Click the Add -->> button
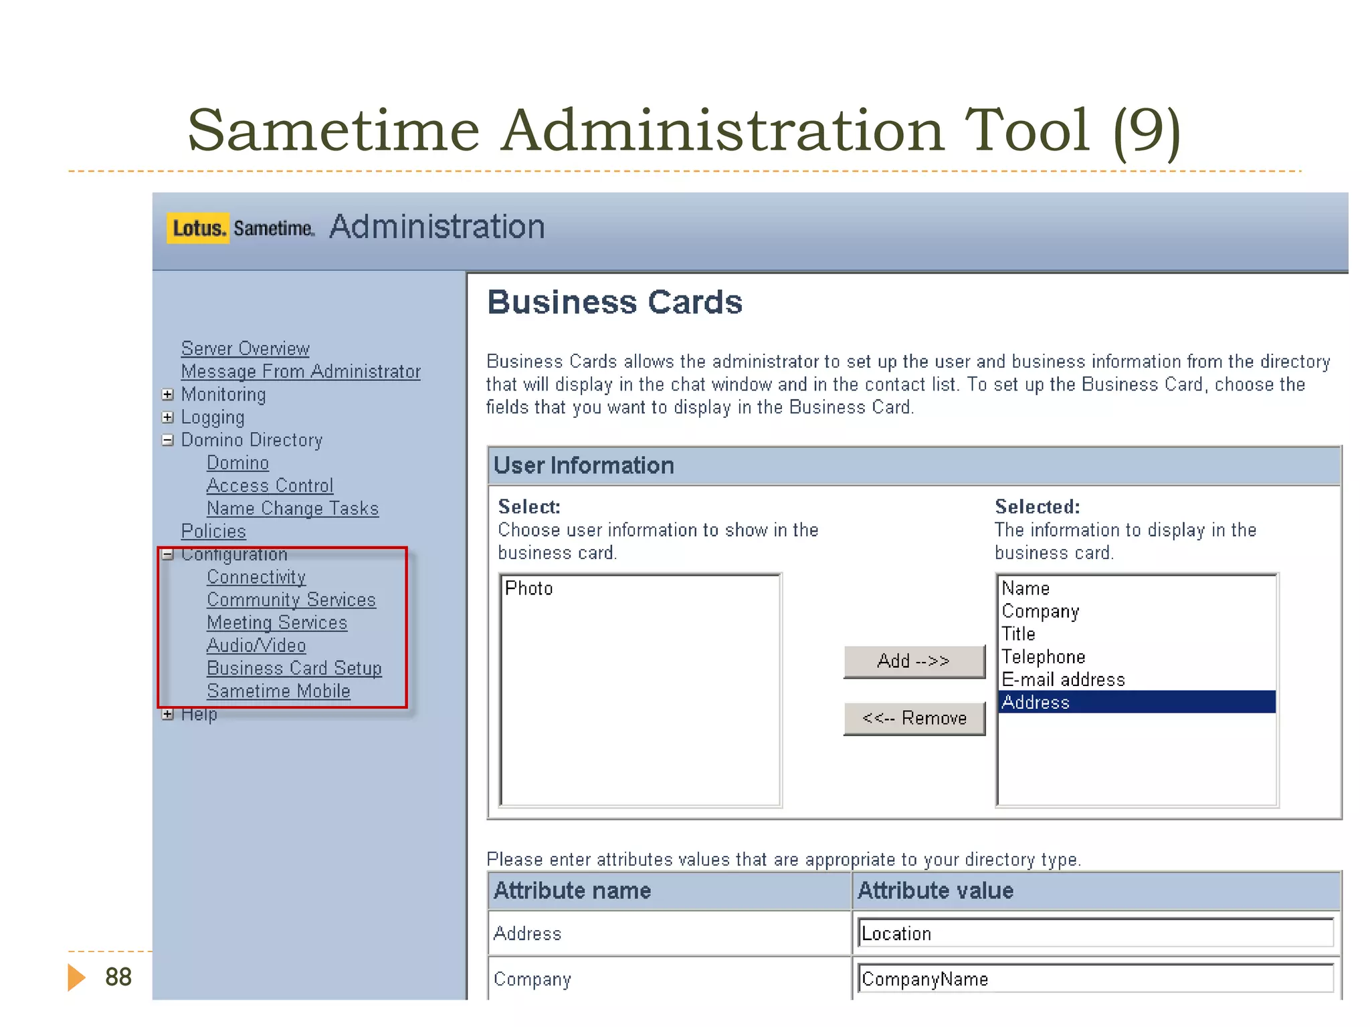This screenshot has width=1370, height=1027. (x=914, y=661)
